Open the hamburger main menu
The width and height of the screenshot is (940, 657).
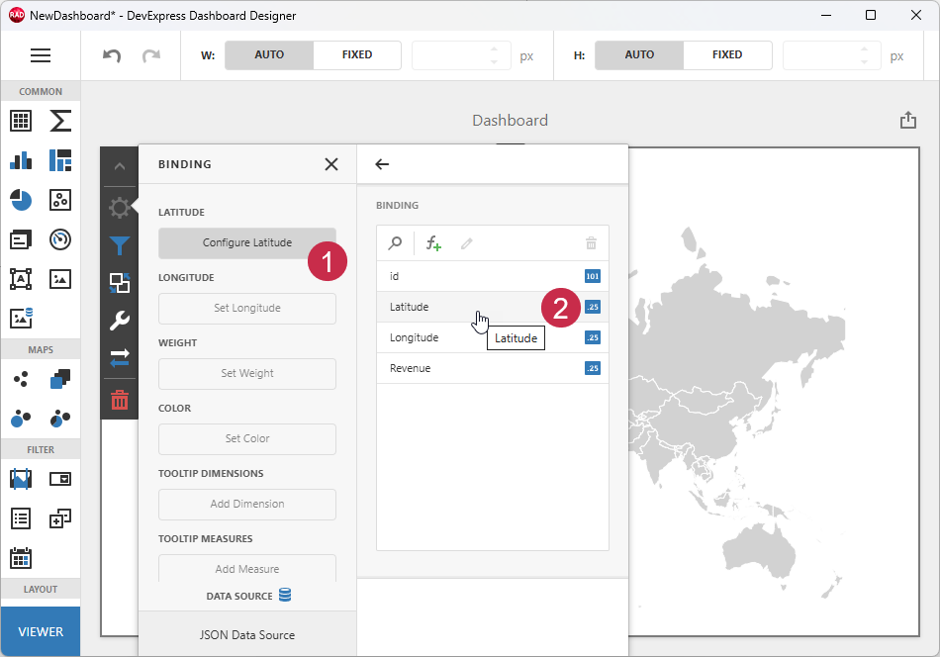pos(41,54)
